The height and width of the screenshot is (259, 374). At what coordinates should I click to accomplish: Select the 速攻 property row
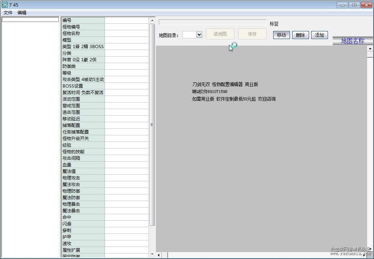pos(105,244)
